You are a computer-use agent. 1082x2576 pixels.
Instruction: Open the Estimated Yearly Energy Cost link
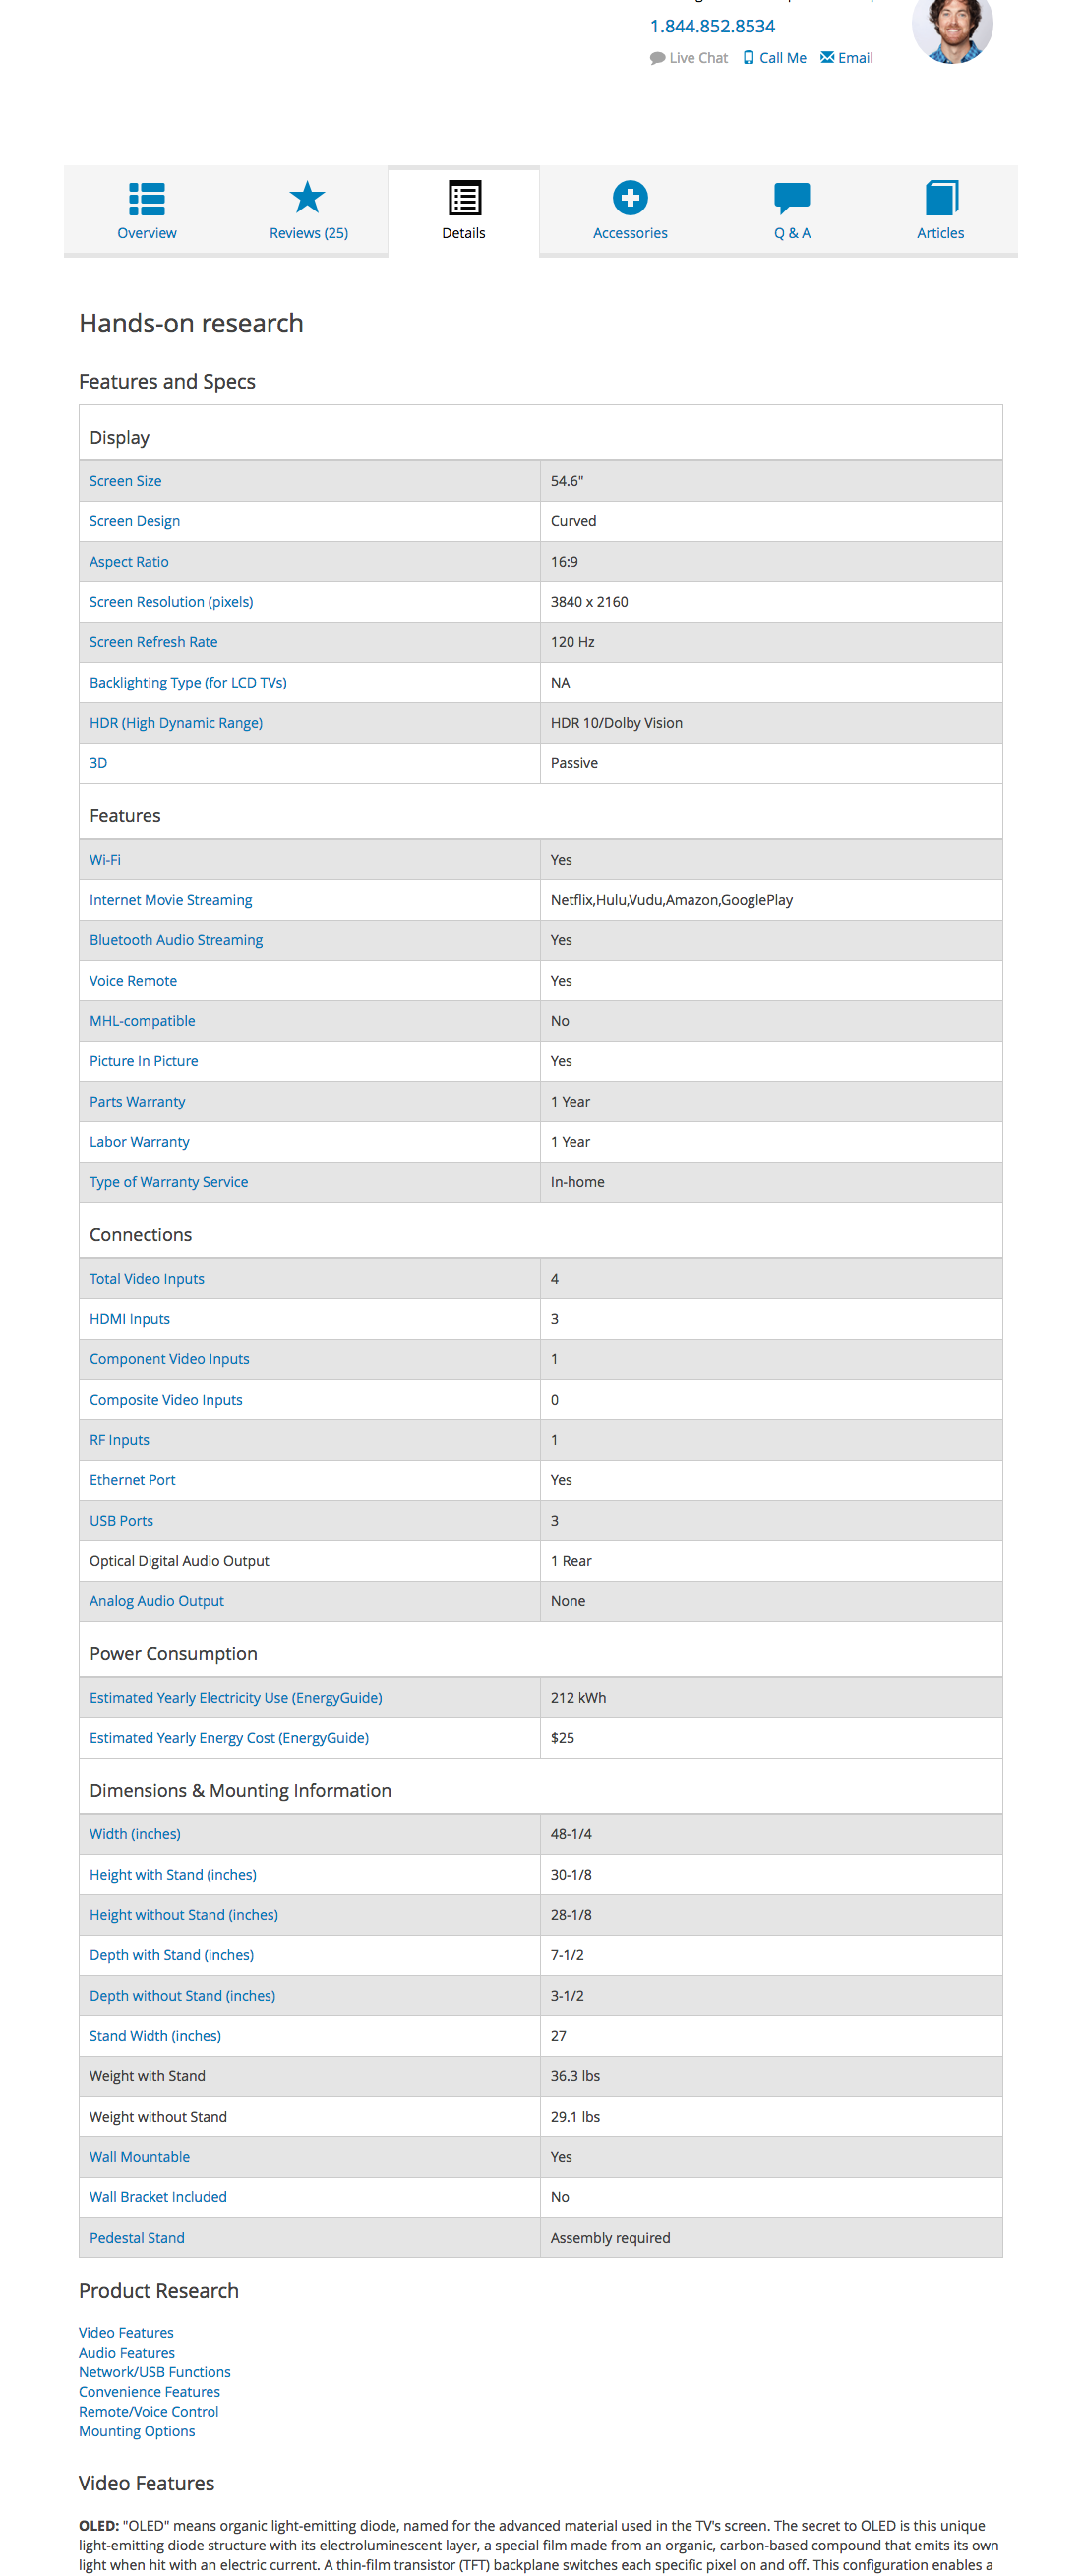coord(228,1737)
